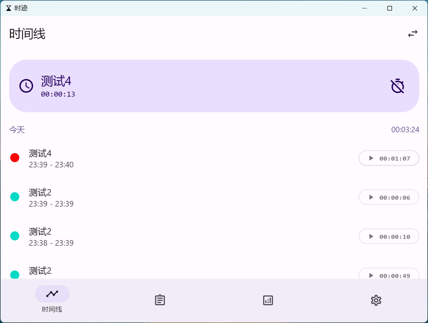The image size is (428, 323).
Task: Open the statistics chart tab
Action: [x=268, y=300]
